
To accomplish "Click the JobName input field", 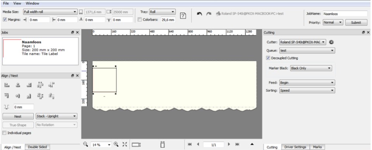I will 345,14.
